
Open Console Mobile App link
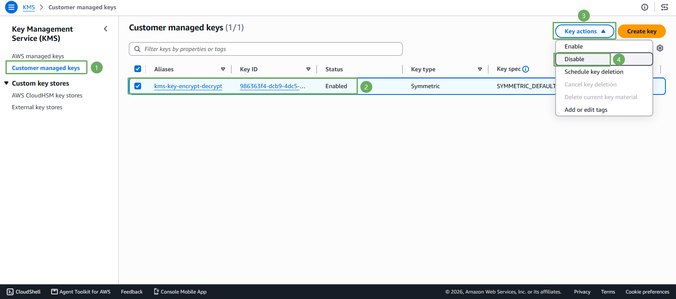click(180, 292)
